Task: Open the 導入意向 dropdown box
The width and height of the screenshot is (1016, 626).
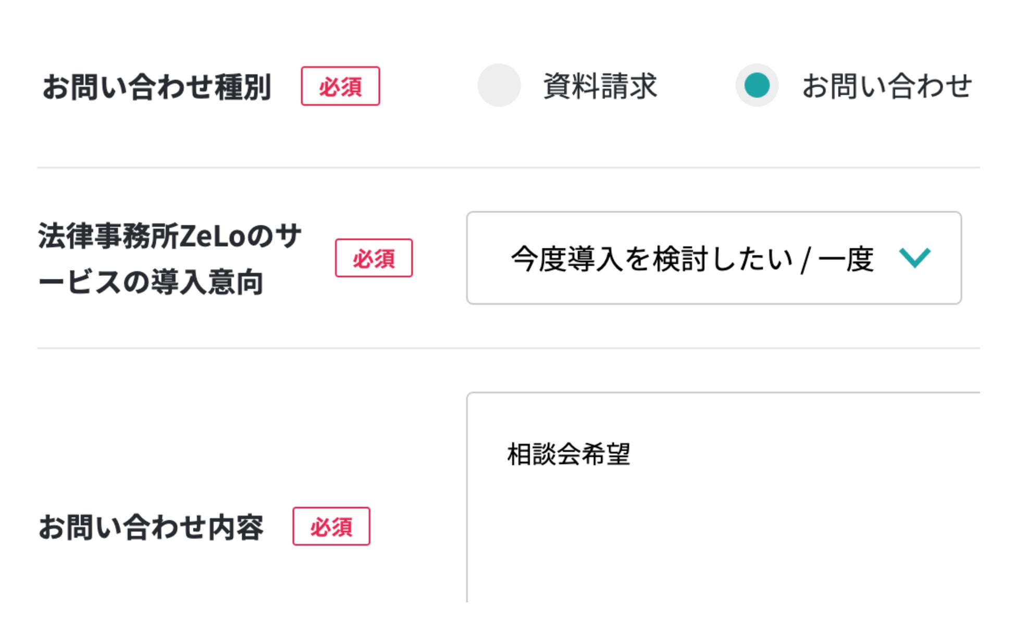Action: point(713,258)
